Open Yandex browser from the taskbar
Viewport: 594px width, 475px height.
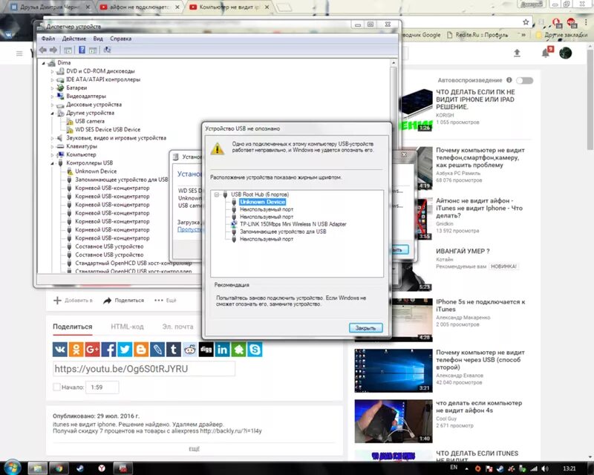coord(102,468)
